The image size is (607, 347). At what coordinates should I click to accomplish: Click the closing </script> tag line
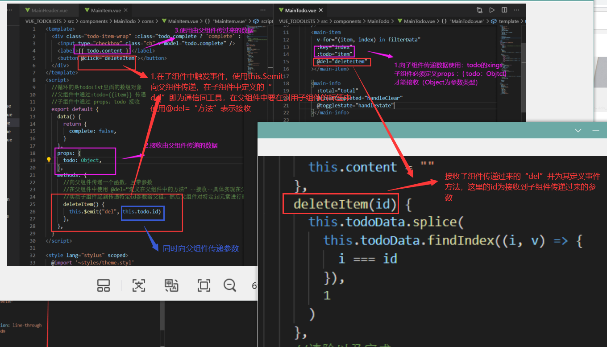coord(59,241)
